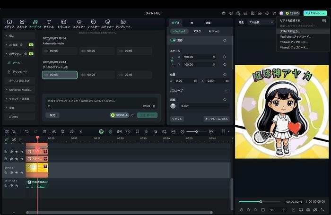Viewport: 331px width, 215px height.
Task: Click the play button under preview
Action: tap(256, 210)
